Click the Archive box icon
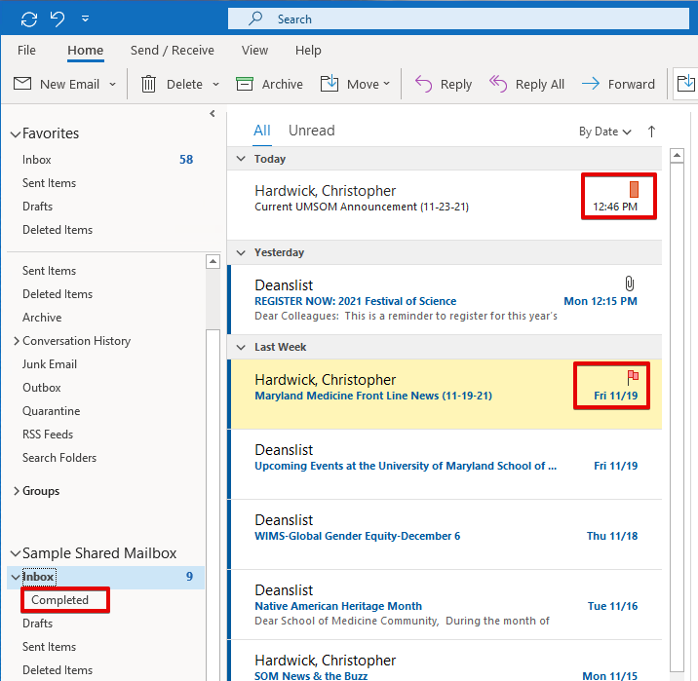The height and width of the screenshot is (681, 698). (x=245, y=84)
